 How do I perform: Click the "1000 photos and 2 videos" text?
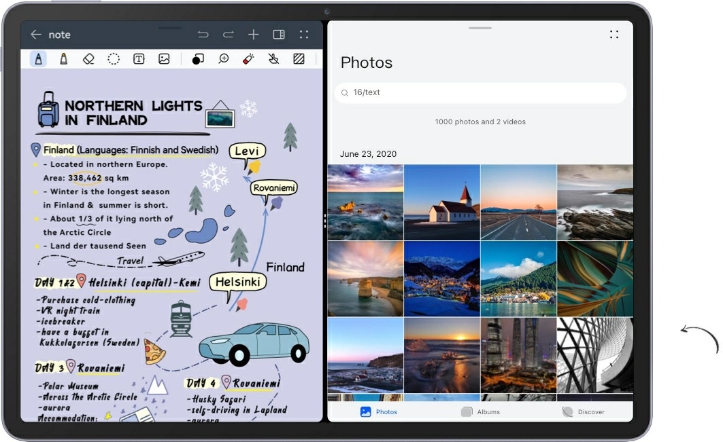pyautogui.click(x=480, y=122)
